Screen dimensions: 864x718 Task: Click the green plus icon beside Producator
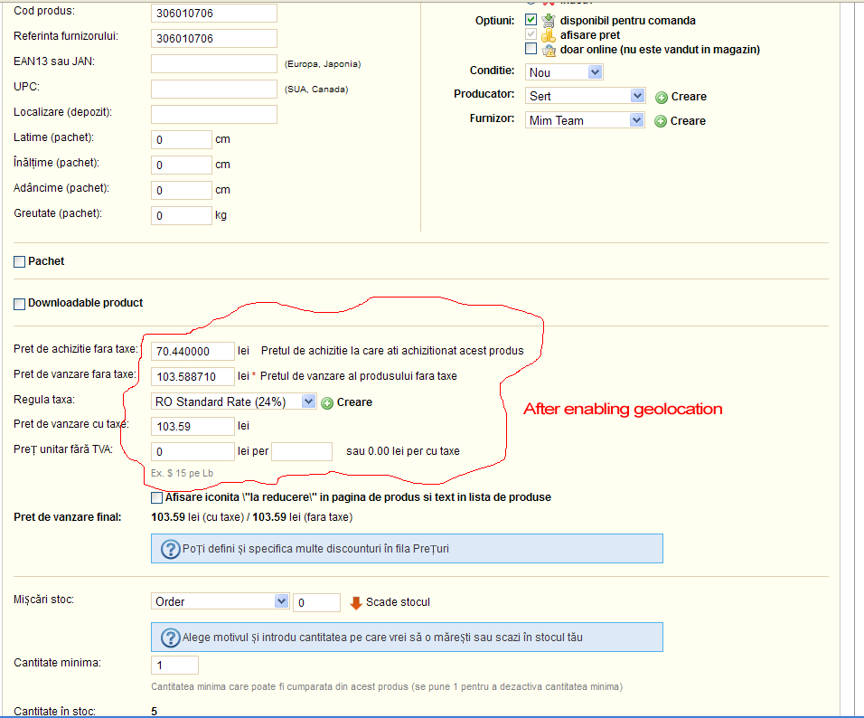tap(662, 98)
